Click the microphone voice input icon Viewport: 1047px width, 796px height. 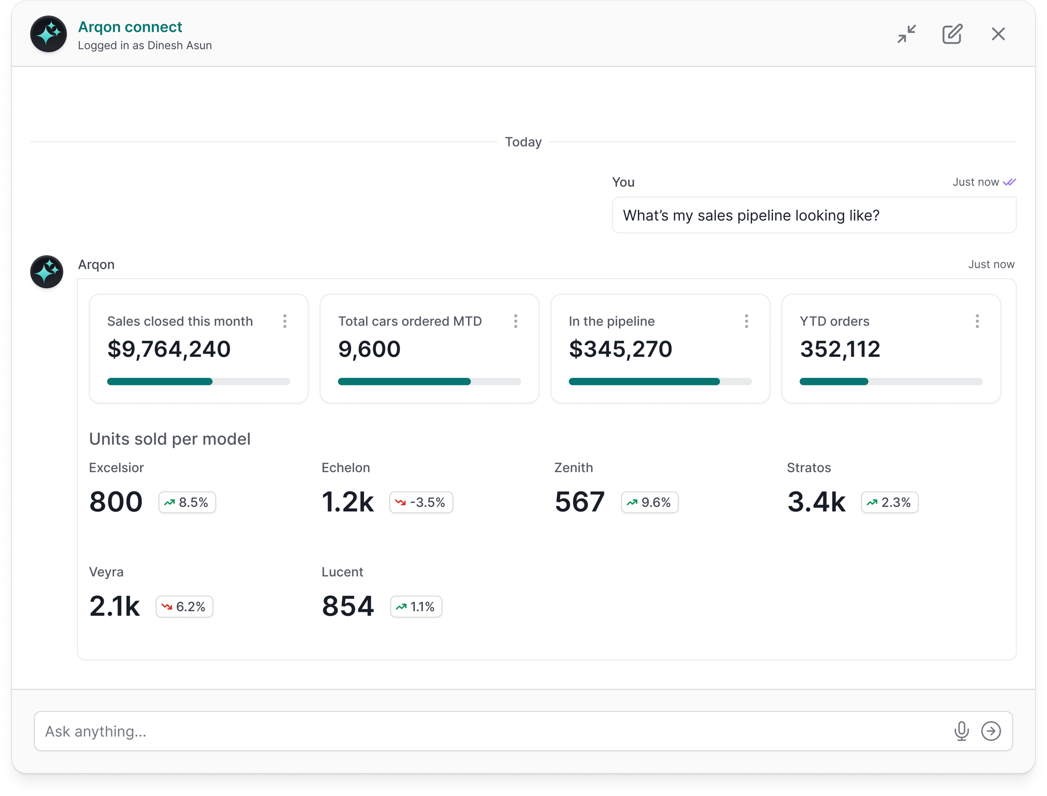(x=961, y=731)
